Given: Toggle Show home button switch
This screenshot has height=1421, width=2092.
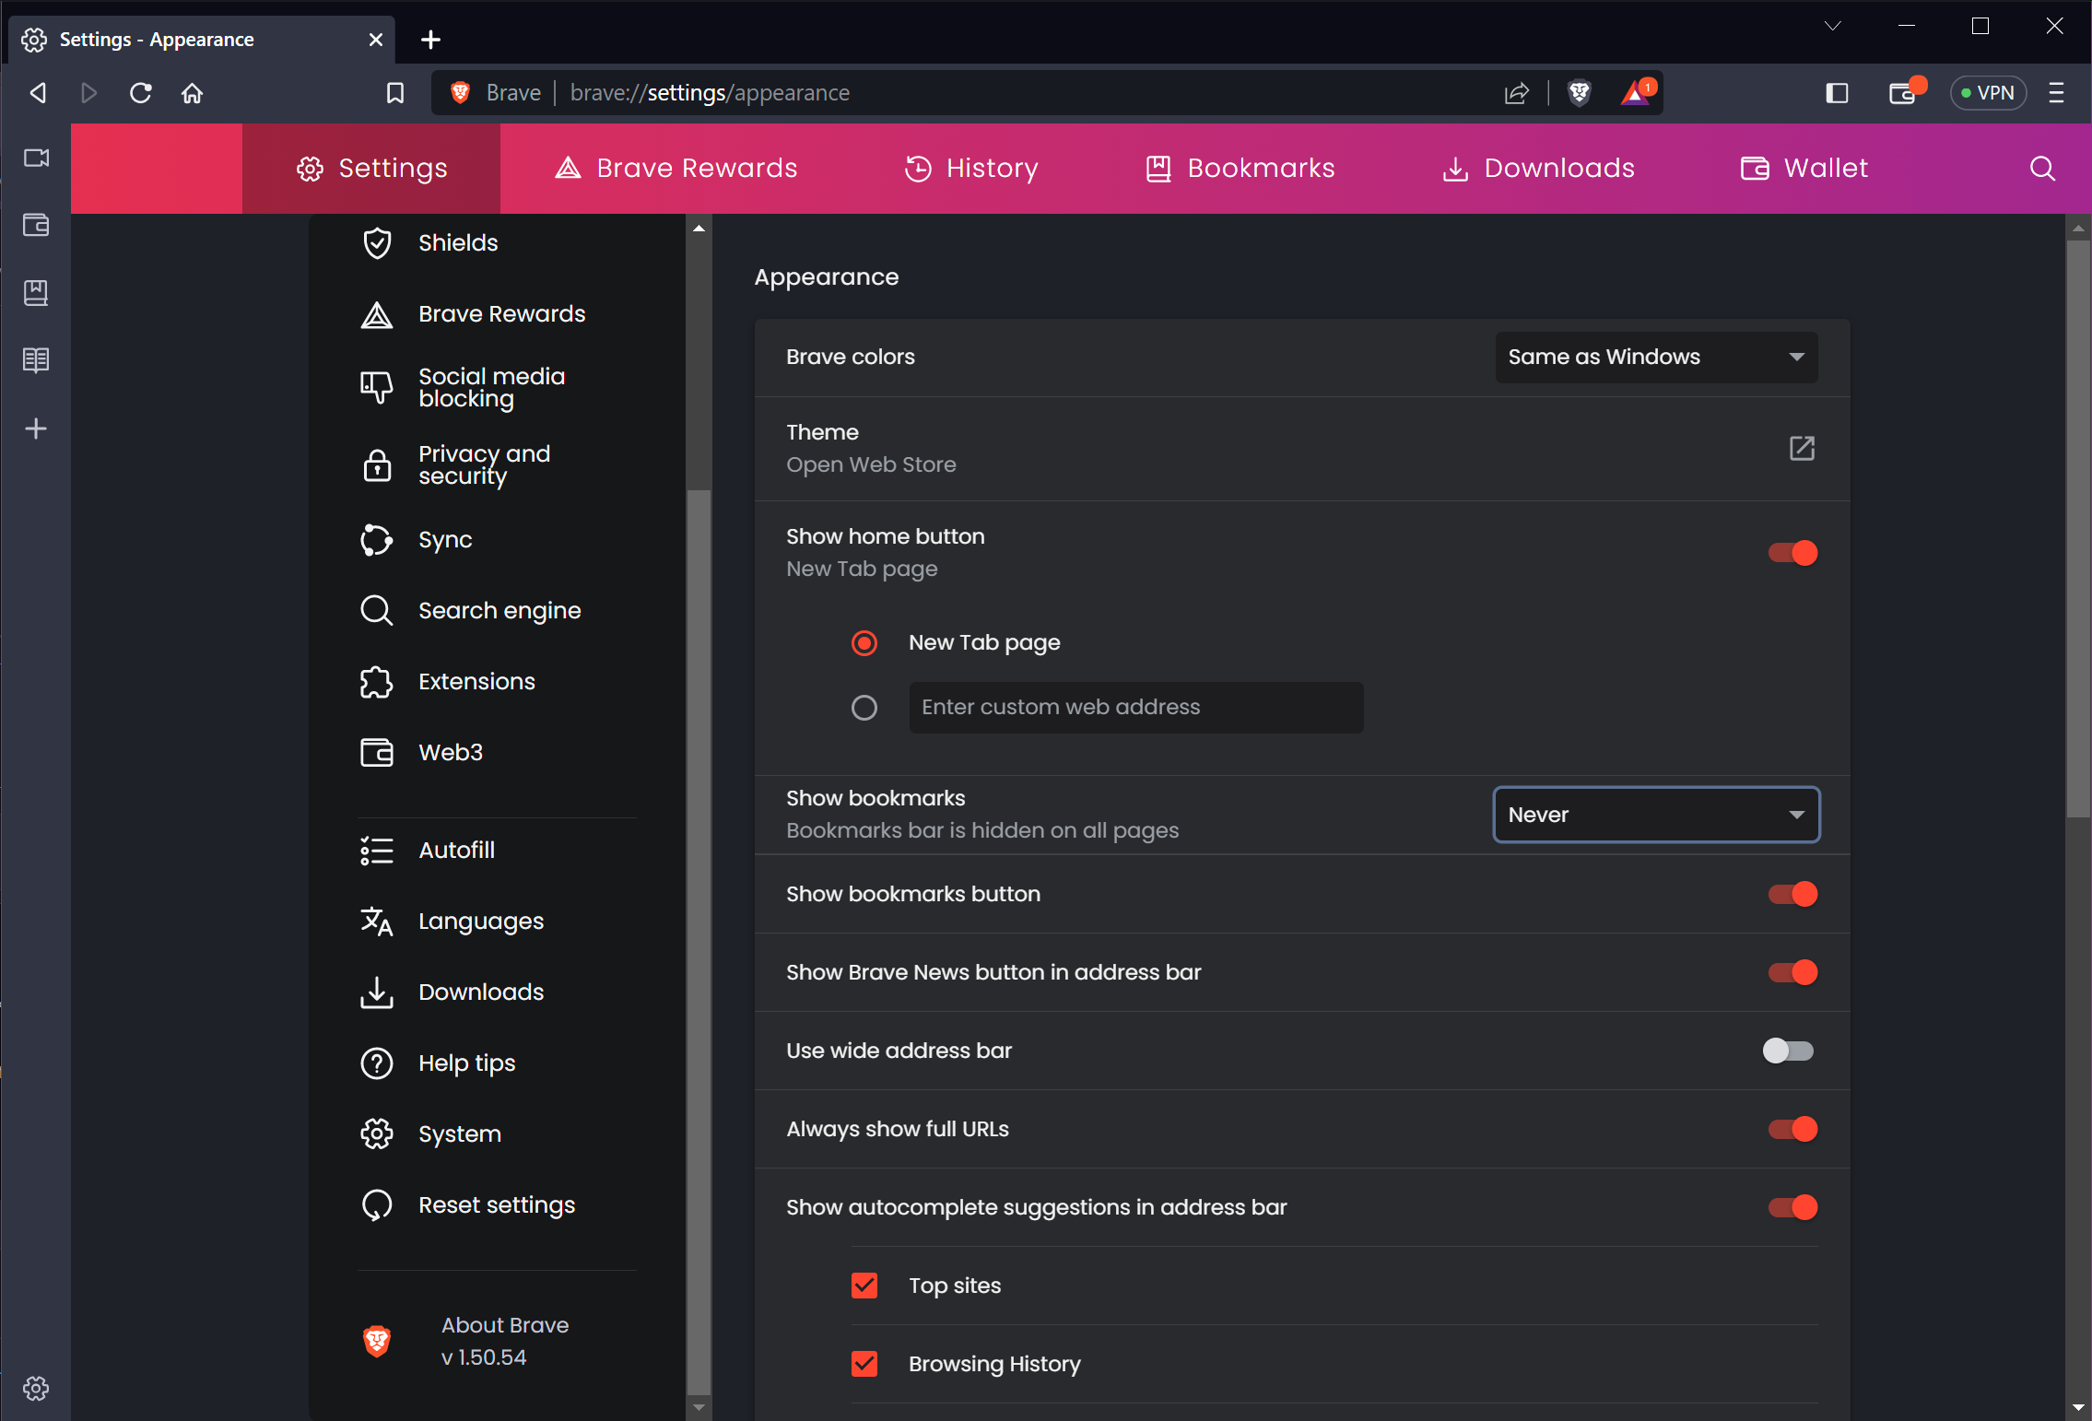Looking at the screenshot, I should point(1792,553).
